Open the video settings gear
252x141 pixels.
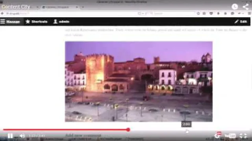click(217, 136)
